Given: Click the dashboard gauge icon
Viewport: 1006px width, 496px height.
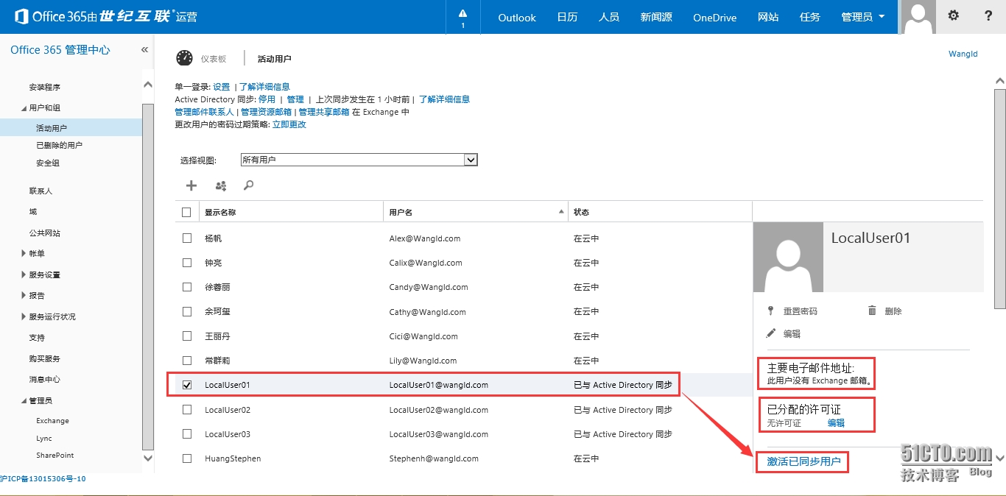Looking at the screenshot, I should tap(184, 58).
